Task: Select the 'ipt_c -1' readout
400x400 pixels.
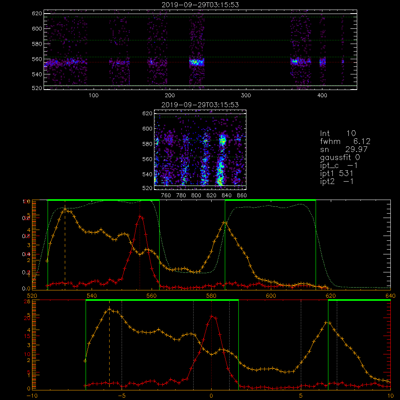Action: pyautogui.click(x=339, y=166)
